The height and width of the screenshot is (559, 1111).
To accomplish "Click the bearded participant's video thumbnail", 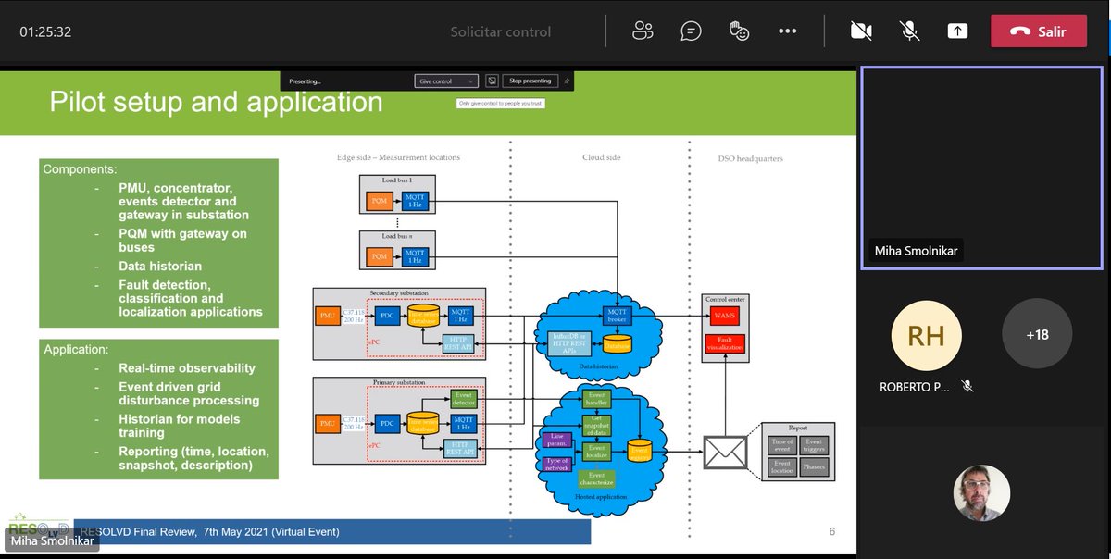I will (980, 492).
